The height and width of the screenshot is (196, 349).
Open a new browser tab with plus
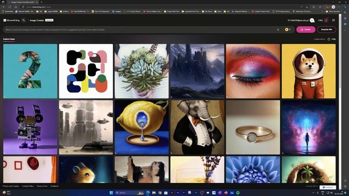point(41,2)
